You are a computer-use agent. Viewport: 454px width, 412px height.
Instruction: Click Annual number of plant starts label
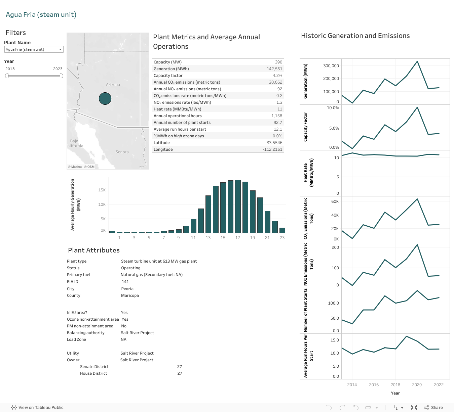[182, 123]
